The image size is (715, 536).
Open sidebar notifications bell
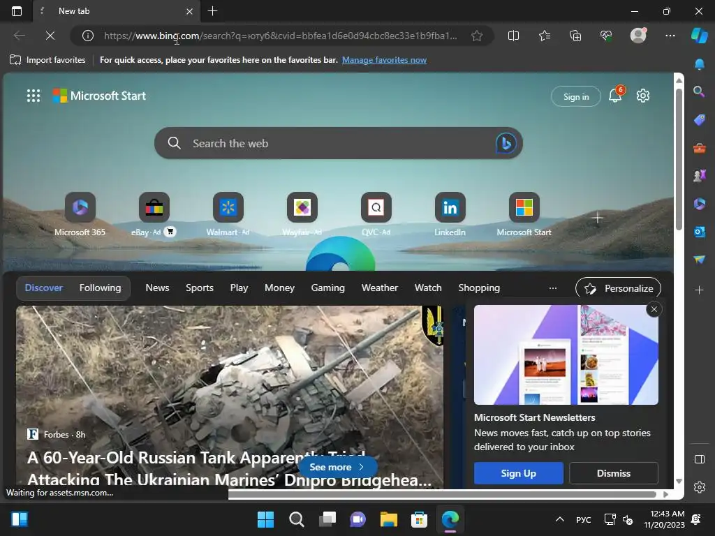(x=699, y=64)
